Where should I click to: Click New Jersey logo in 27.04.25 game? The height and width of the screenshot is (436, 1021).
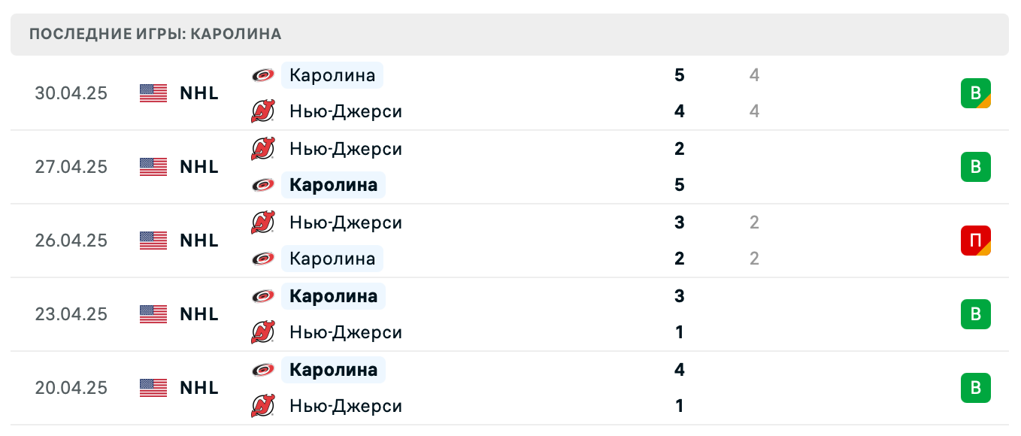click(263, 149)
